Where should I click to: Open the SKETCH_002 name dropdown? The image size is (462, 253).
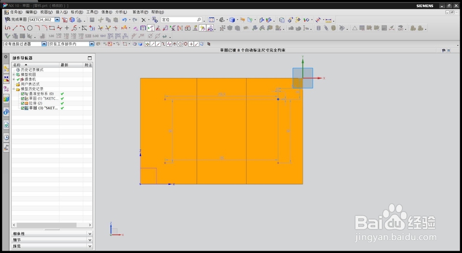57,19
